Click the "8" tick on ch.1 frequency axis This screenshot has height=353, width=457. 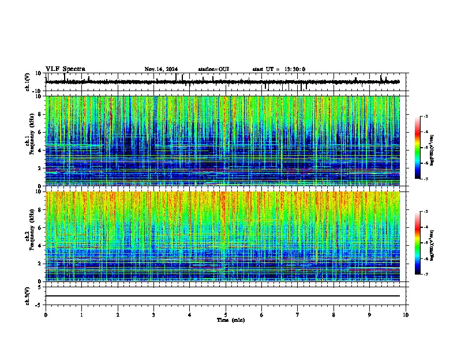pos(40,114)
